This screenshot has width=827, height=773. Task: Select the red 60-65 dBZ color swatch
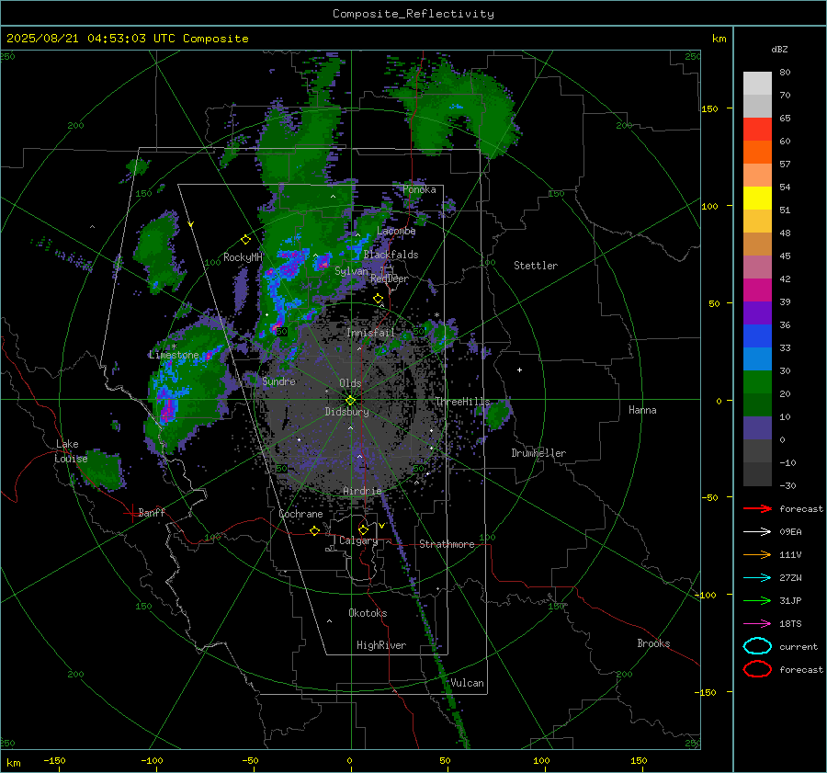(x=757, y=130)
